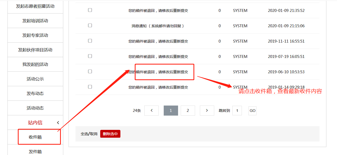Viewport: 337px width, 155px height.
Task: Toggle checkbox for 2019-01-14 09:29:18 message
Action: point(90,87)
